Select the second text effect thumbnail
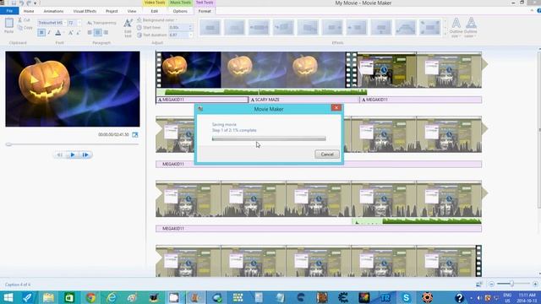Image resolution: width=541 pixels, height=304 pixels. point(235,28)
